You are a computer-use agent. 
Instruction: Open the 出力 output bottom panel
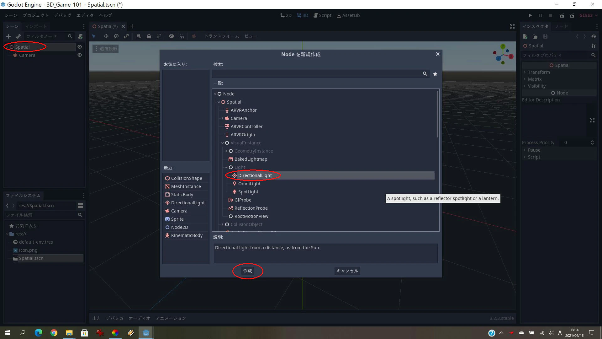tap(97, 318)
